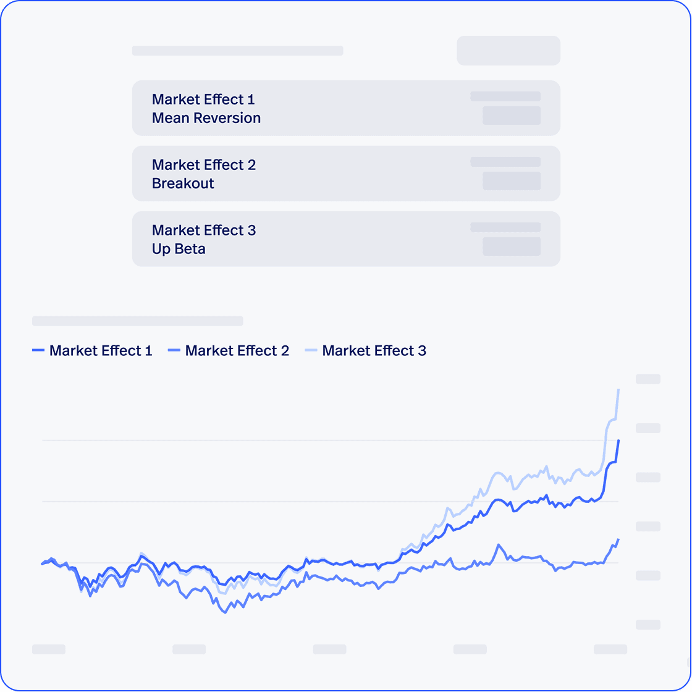This screenshot has height=692, width=692.
Task: Click the topmost y-axis label placeholder
Action: [x=648, y=379]
